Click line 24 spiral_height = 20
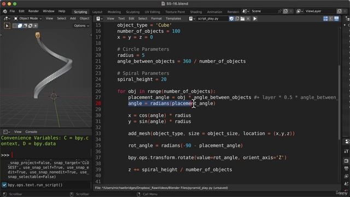The height and width of the screenshot is (197, 350). point(142,79)
